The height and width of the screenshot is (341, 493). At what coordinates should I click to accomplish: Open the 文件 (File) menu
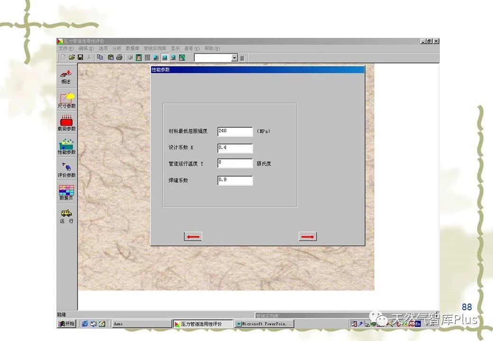click(65, 48)
